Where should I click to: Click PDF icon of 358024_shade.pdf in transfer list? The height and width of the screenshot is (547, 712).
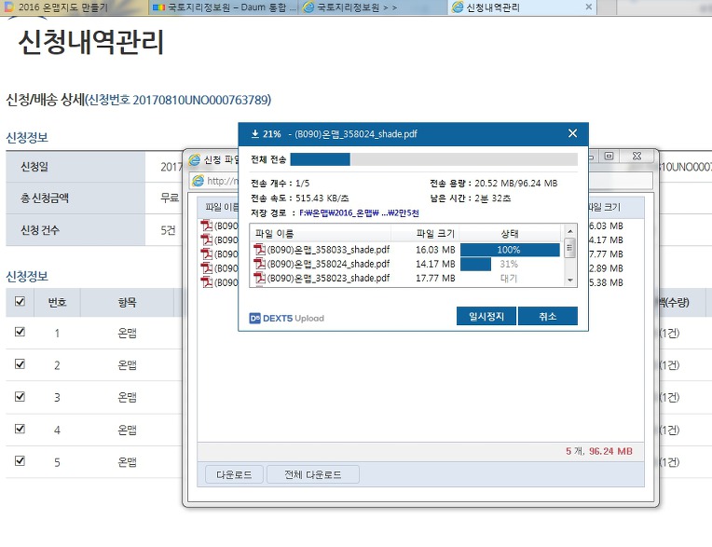(x=260, y=264)
